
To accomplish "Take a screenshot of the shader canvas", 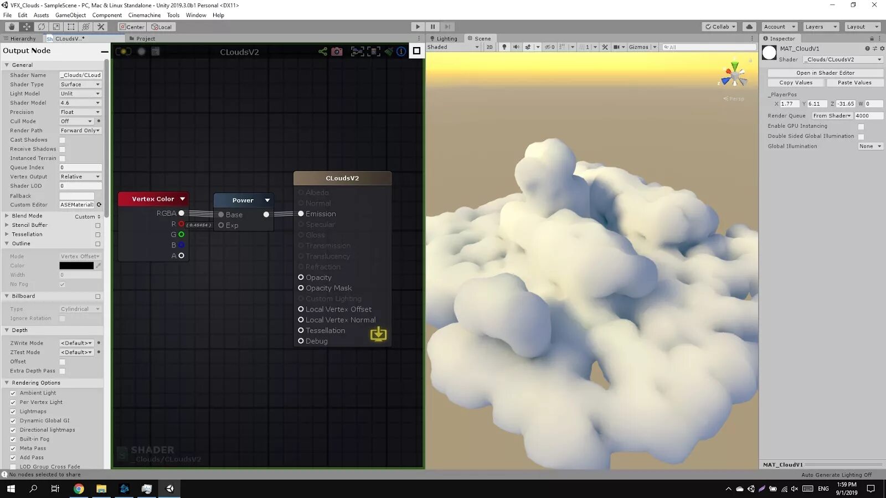I will [337, 51].
